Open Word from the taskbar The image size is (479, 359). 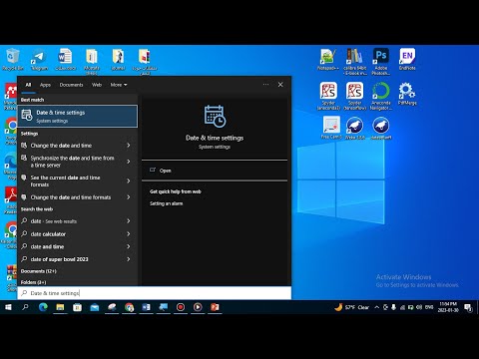coord(146,307)
